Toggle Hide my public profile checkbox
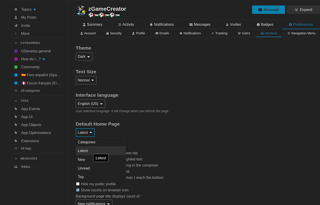Viewport: 320px width, 205px height. (x=78, y=184)
